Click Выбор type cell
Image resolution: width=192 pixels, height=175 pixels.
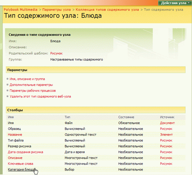69,169
